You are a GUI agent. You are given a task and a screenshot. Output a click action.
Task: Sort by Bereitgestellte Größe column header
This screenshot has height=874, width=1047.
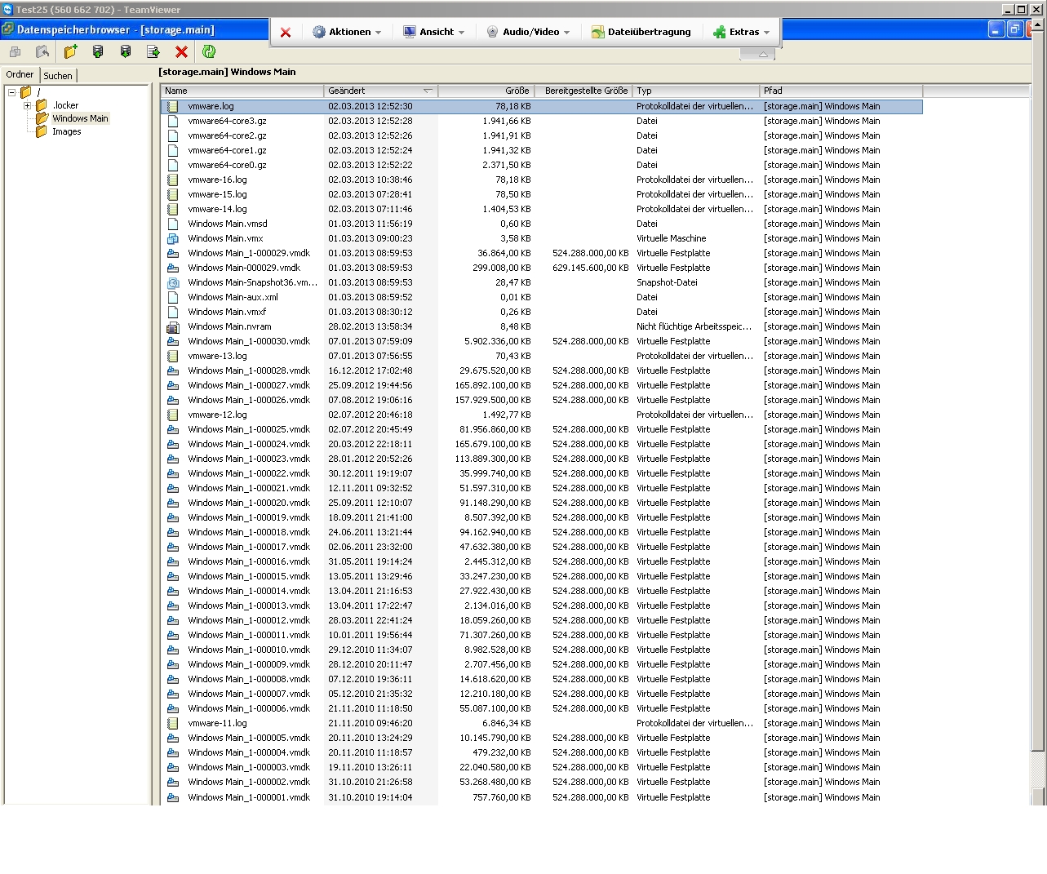(x=583, y=91)
